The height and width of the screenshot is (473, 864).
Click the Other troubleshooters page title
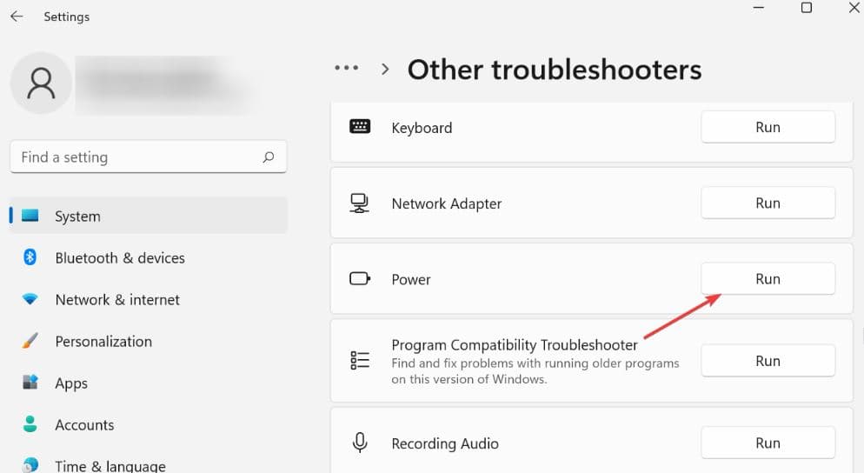tap(555, 70)
